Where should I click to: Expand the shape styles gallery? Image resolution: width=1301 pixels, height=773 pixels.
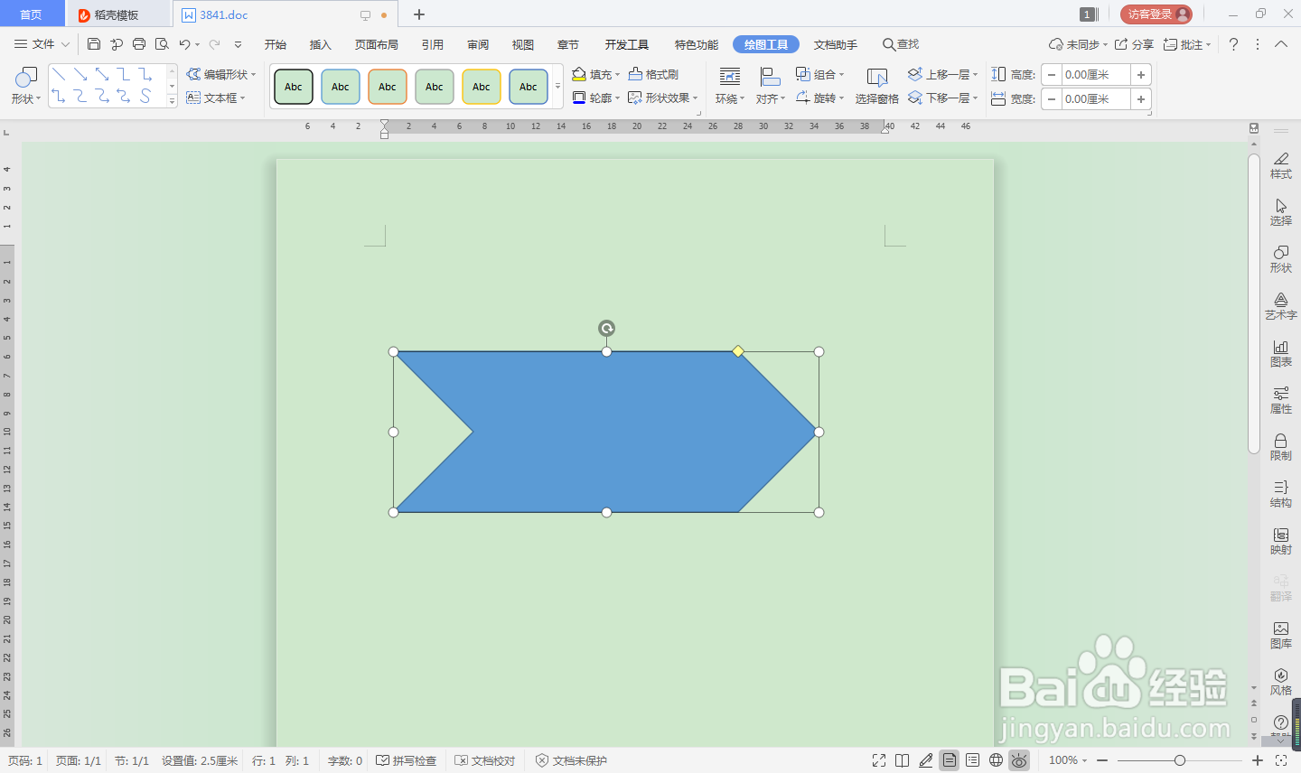(557, 87)
